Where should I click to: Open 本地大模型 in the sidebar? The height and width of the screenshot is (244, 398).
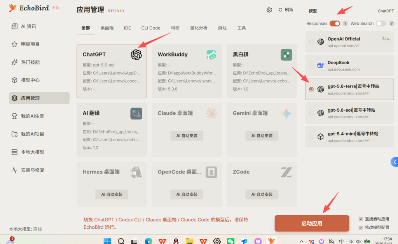coord(39,152)
